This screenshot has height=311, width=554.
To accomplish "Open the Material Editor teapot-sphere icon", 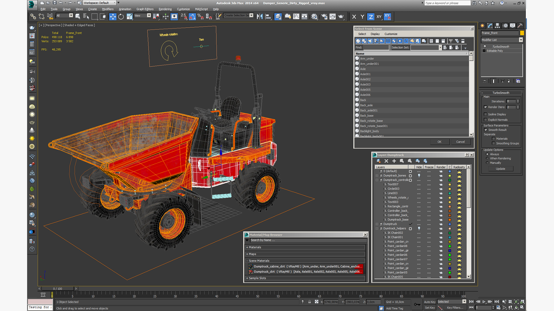I will click(314, 17).
